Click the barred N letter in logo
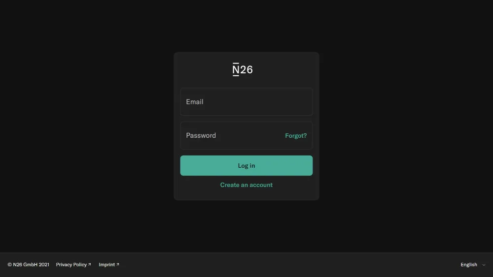 (236, 69)
